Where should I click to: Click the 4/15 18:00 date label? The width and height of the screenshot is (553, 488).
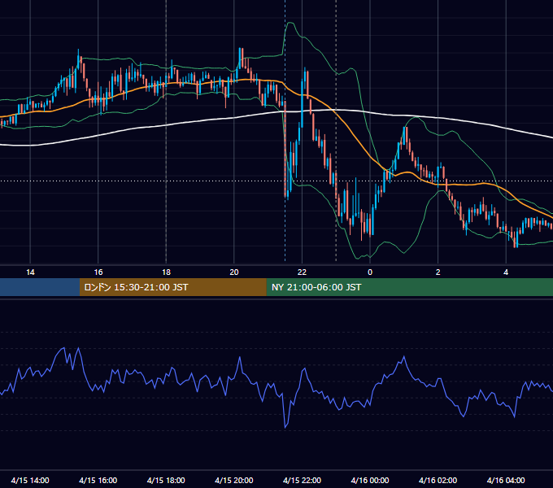(x=166, y=480)
